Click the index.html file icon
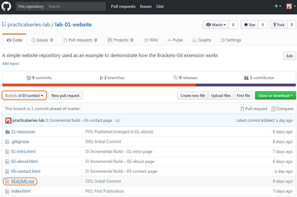The image size is (297, 197). tap(7, 191)
